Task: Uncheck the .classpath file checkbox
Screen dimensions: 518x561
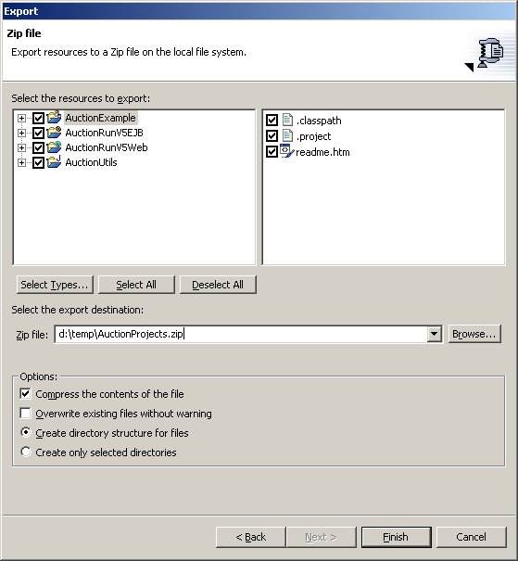Action: pos(272,121)
